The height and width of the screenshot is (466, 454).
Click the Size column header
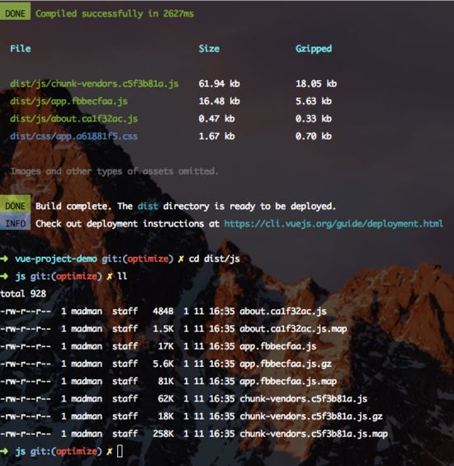209,49
